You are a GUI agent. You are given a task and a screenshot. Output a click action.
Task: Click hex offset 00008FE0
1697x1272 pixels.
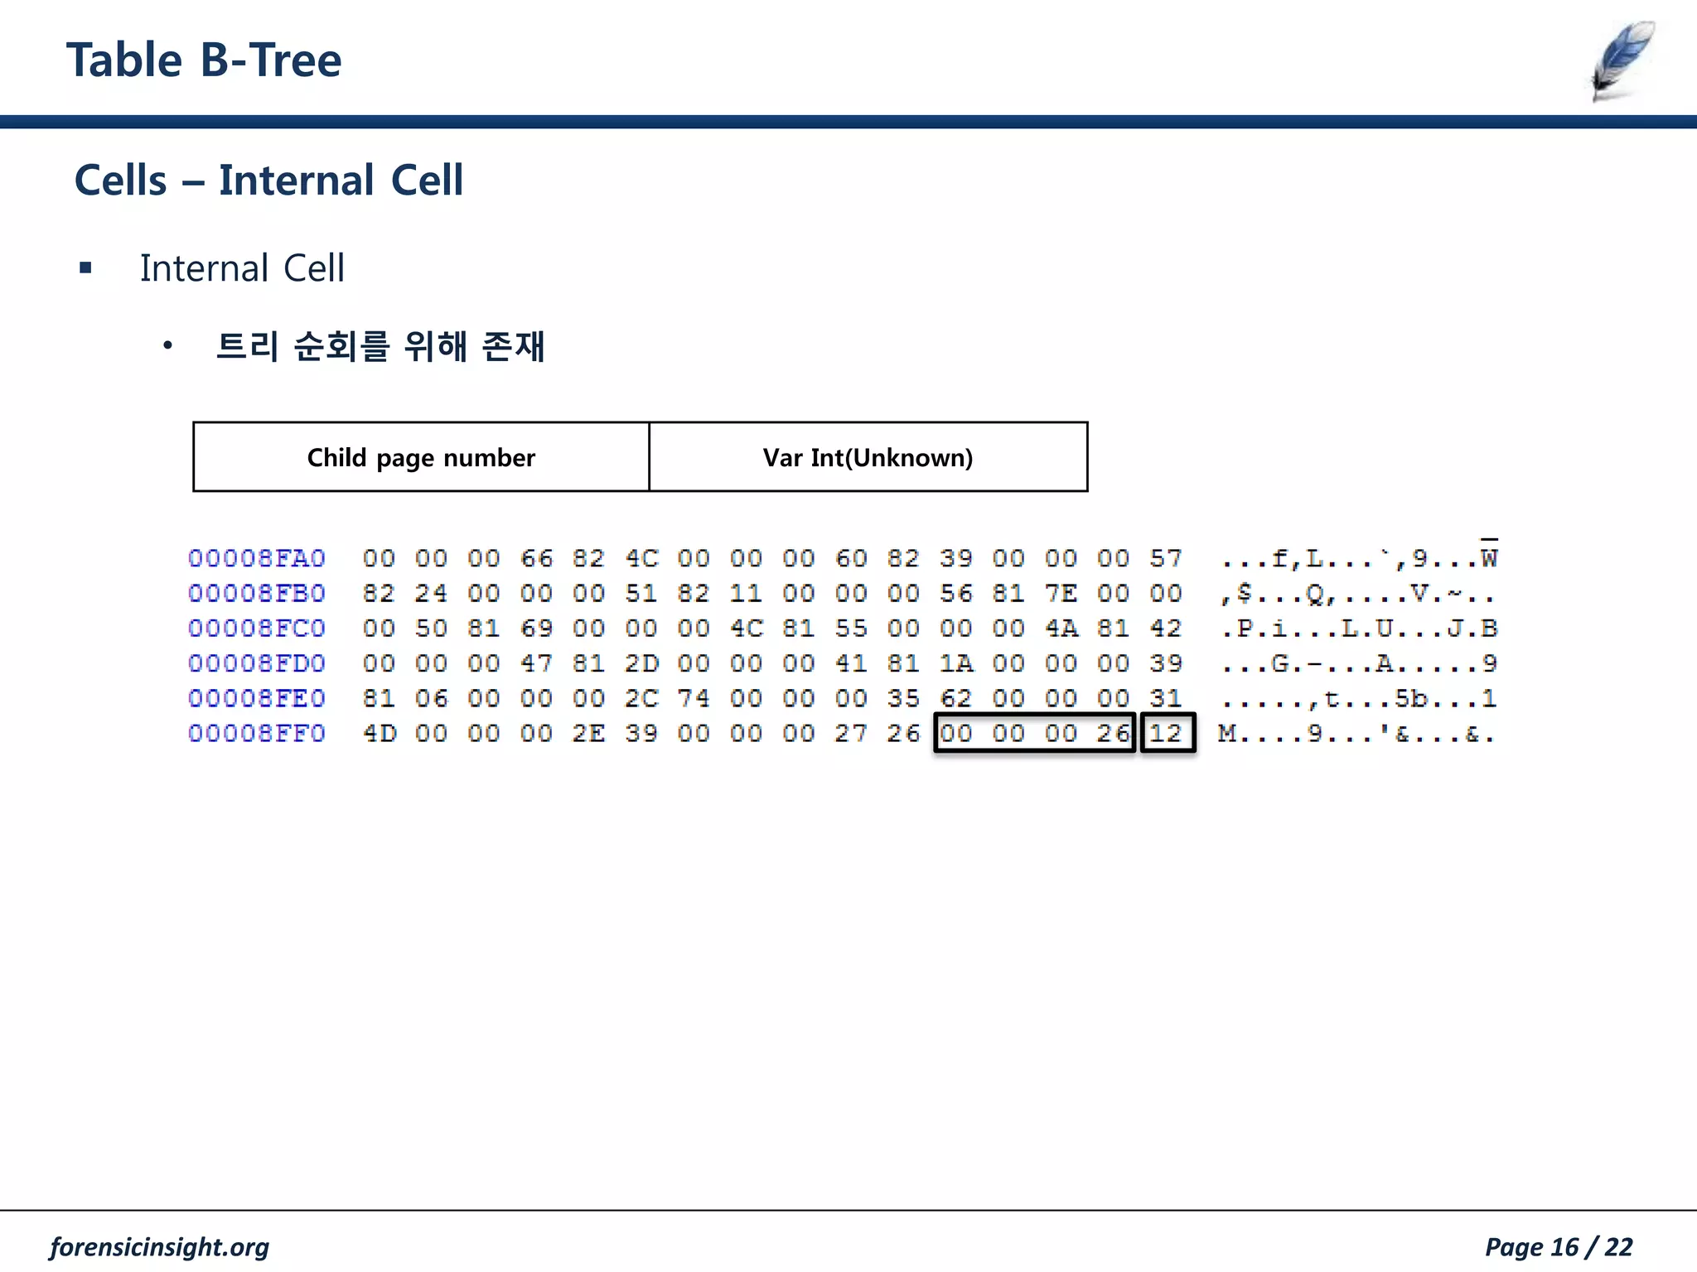[257, 698]
